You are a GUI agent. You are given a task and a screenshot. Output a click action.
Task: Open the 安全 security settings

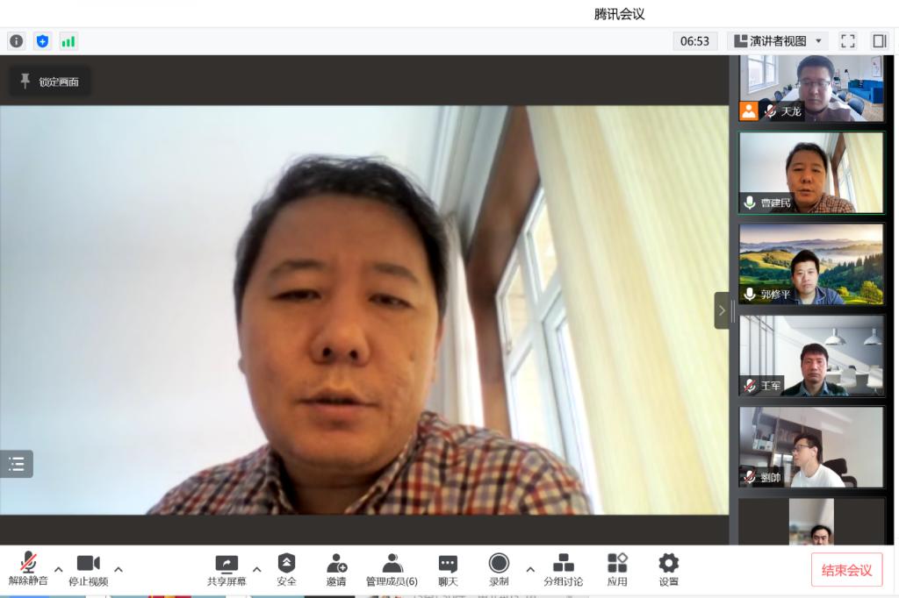[x=286, y=570]
